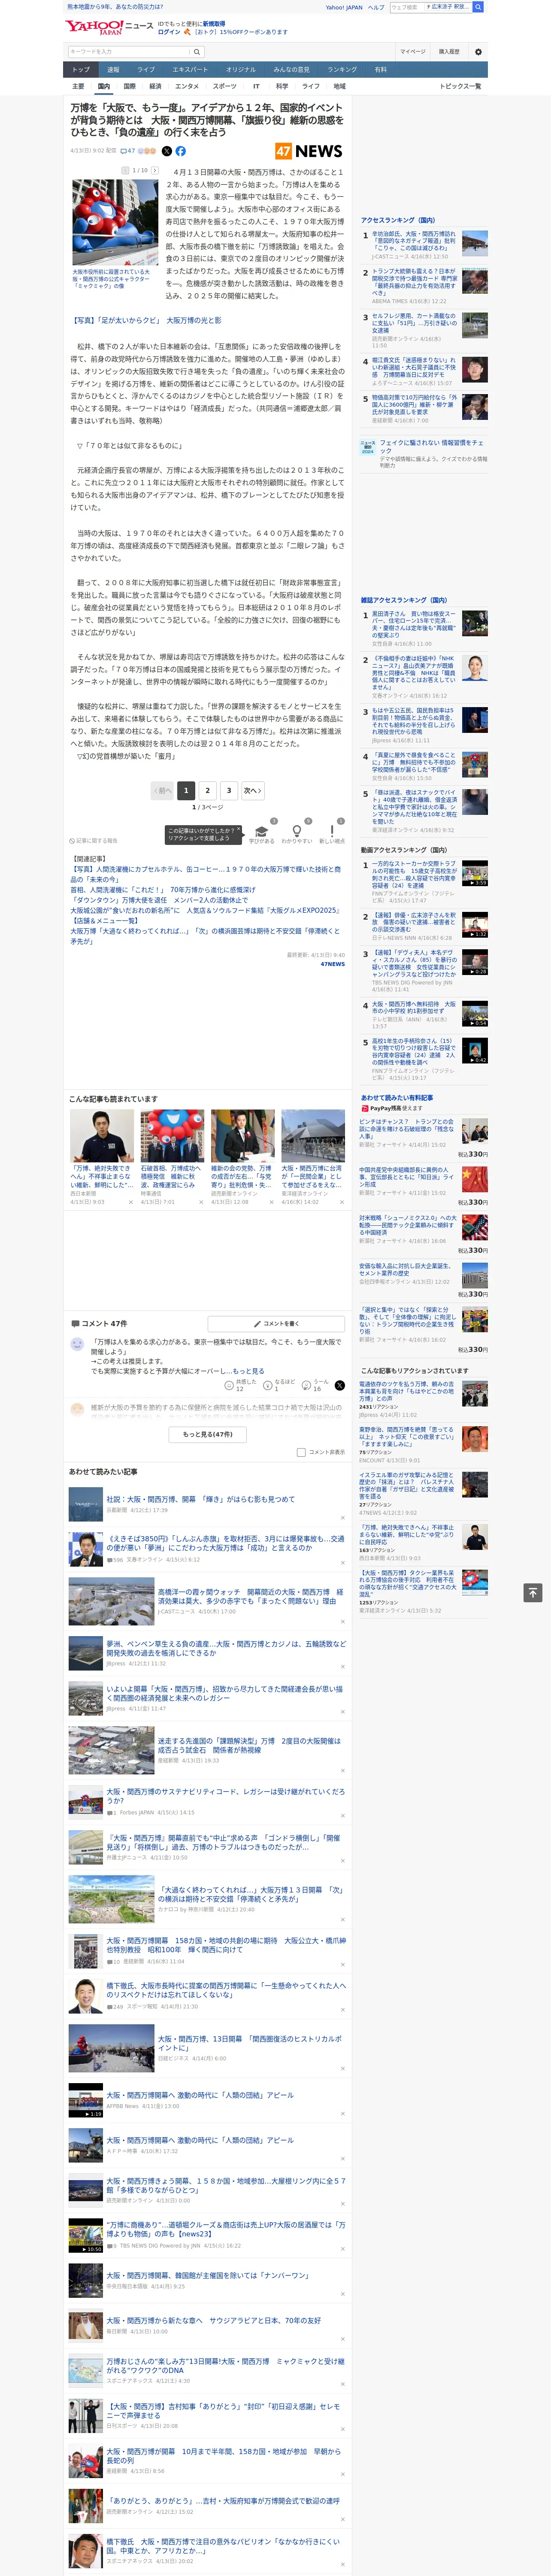Open 橋下徹氏、大阪市長時代に提案 article

(226, 1989)
